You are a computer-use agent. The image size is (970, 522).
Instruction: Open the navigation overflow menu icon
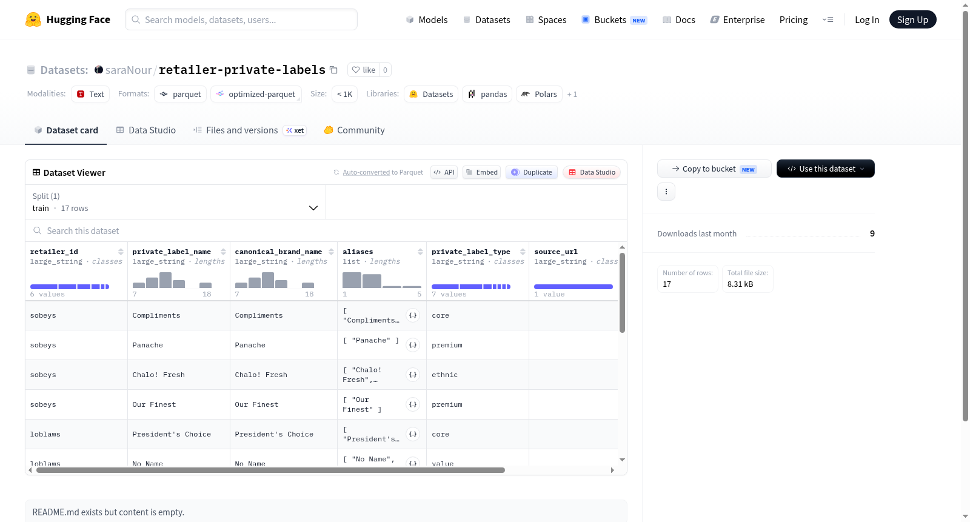[828, 19]
